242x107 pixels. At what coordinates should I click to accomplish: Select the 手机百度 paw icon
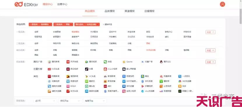click(143, 81)
